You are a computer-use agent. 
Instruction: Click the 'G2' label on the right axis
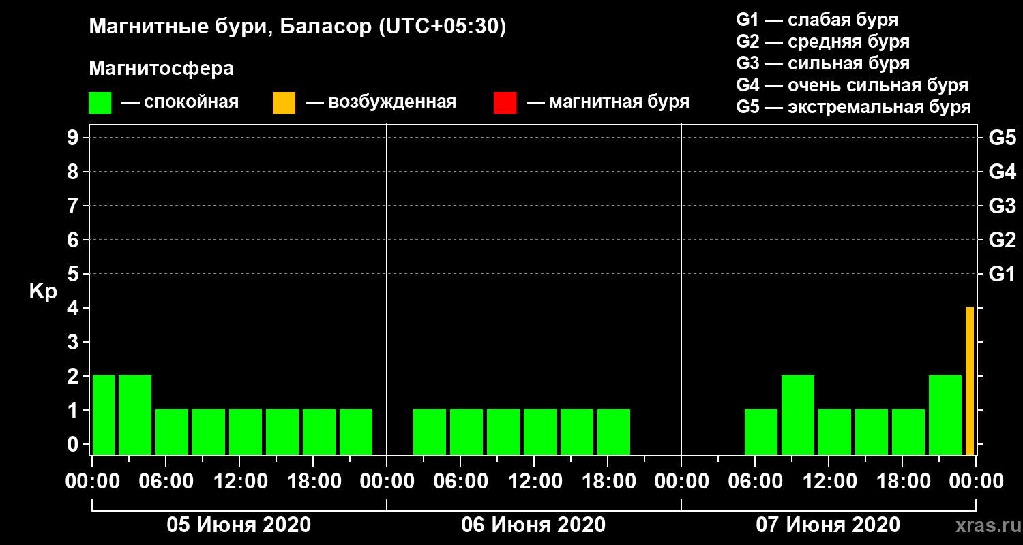pos(1002,240)
